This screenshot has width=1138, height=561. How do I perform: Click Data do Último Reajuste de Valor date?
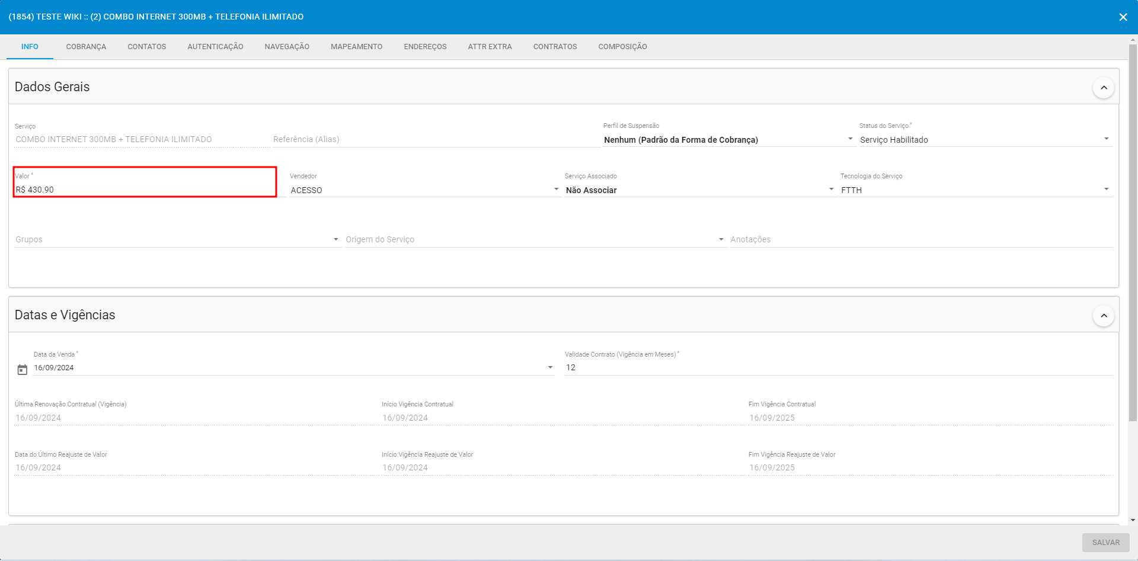coord(196,467)
